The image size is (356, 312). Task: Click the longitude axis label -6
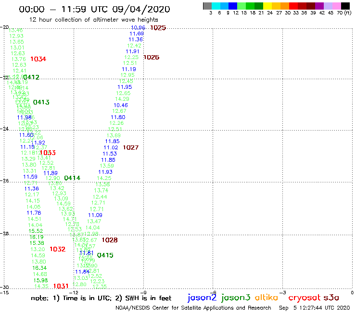[213, 292]
